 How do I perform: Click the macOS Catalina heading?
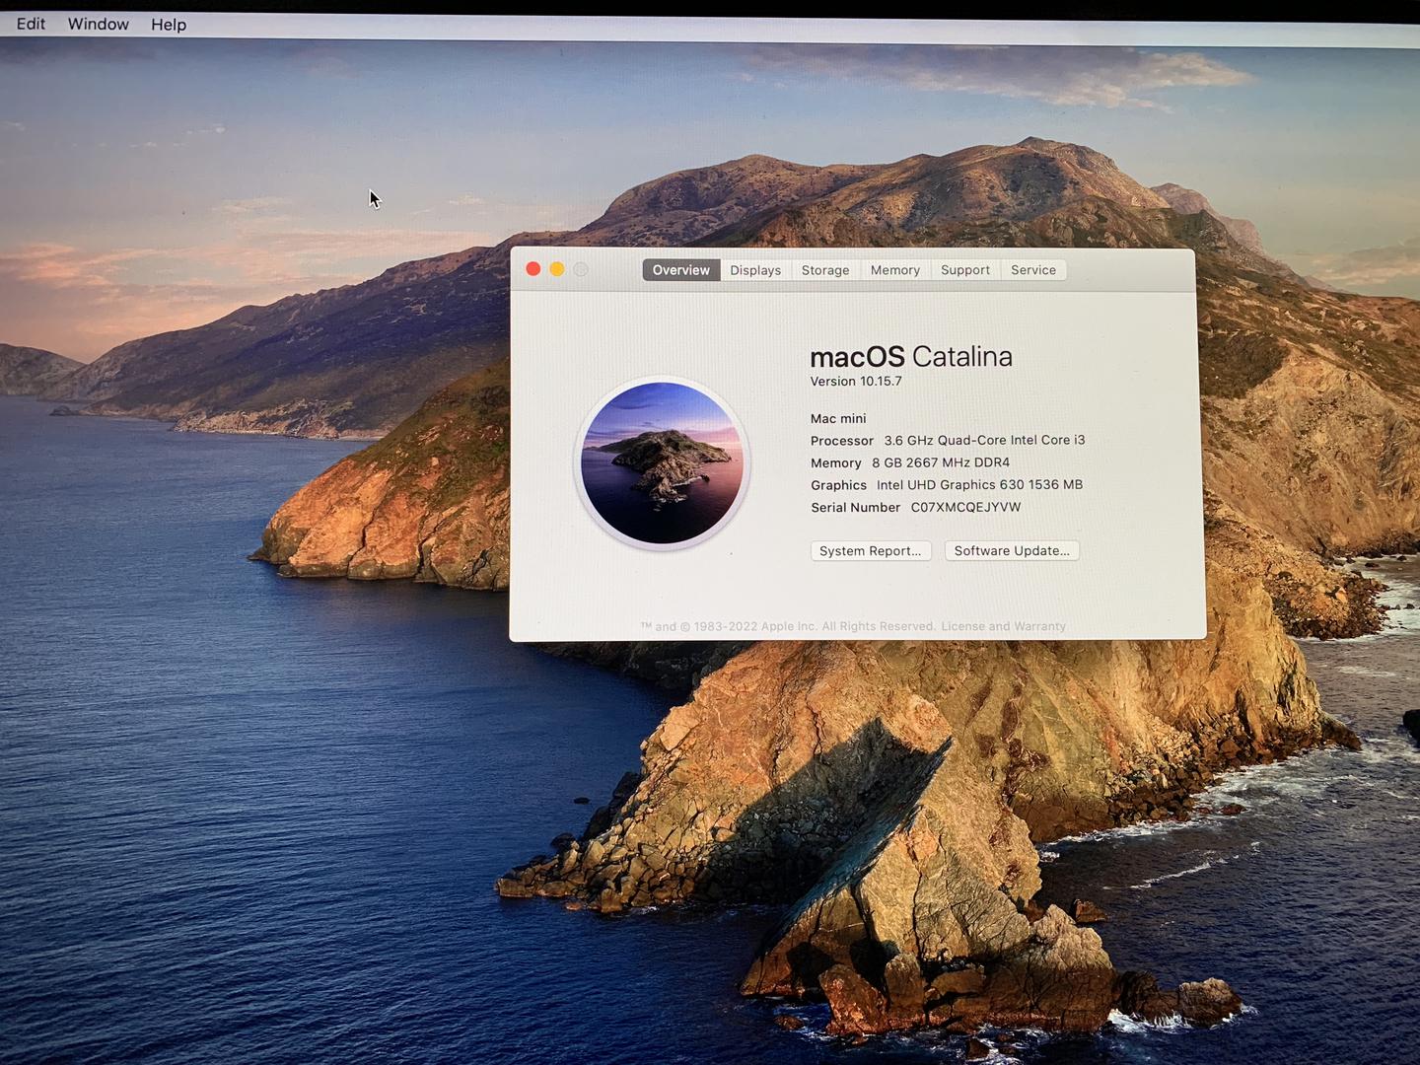coord(911,356)
